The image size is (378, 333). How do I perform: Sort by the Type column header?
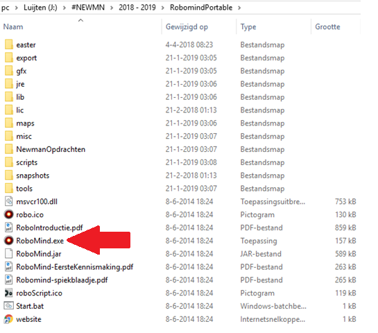coord(248,27)
